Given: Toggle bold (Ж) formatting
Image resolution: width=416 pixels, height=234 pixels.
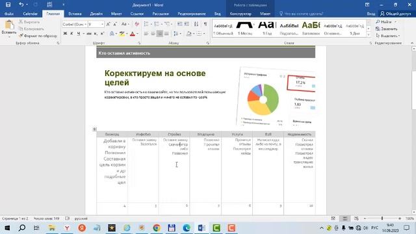Looking at the screenshot, I should pos(65,34).
